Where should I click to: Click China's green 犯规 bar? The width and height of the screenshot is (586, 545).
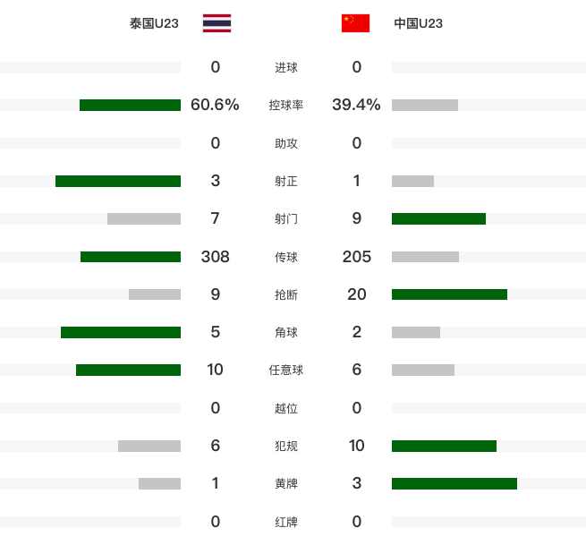coord(444,446)
